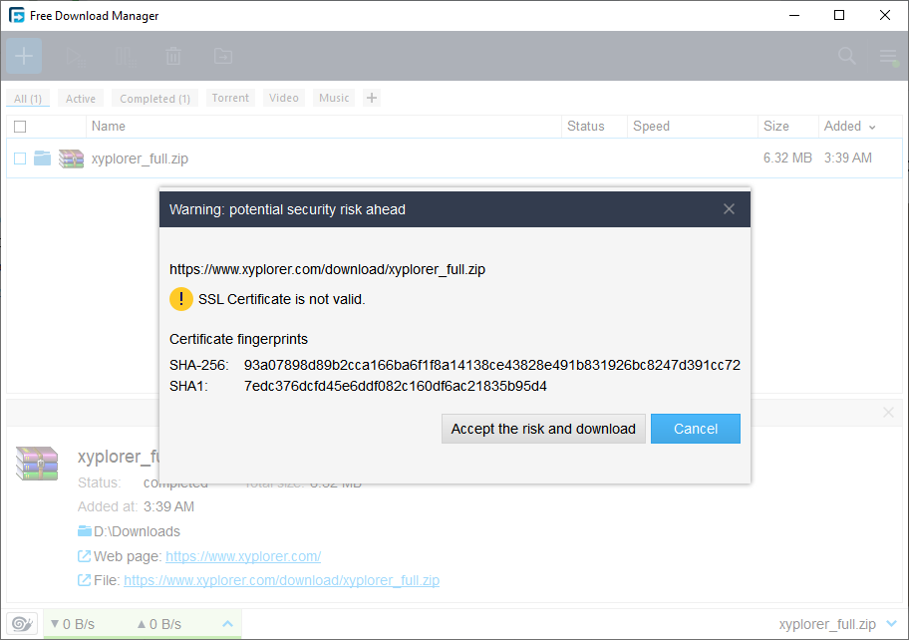Expand the speed graph chevron in status bar
Viewport: 909px width, 640px height.
point(228,624)
